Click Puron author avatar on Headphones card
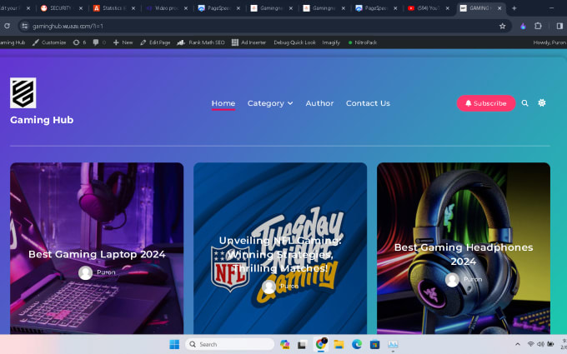The image size is (567, 354). point(452,280)
